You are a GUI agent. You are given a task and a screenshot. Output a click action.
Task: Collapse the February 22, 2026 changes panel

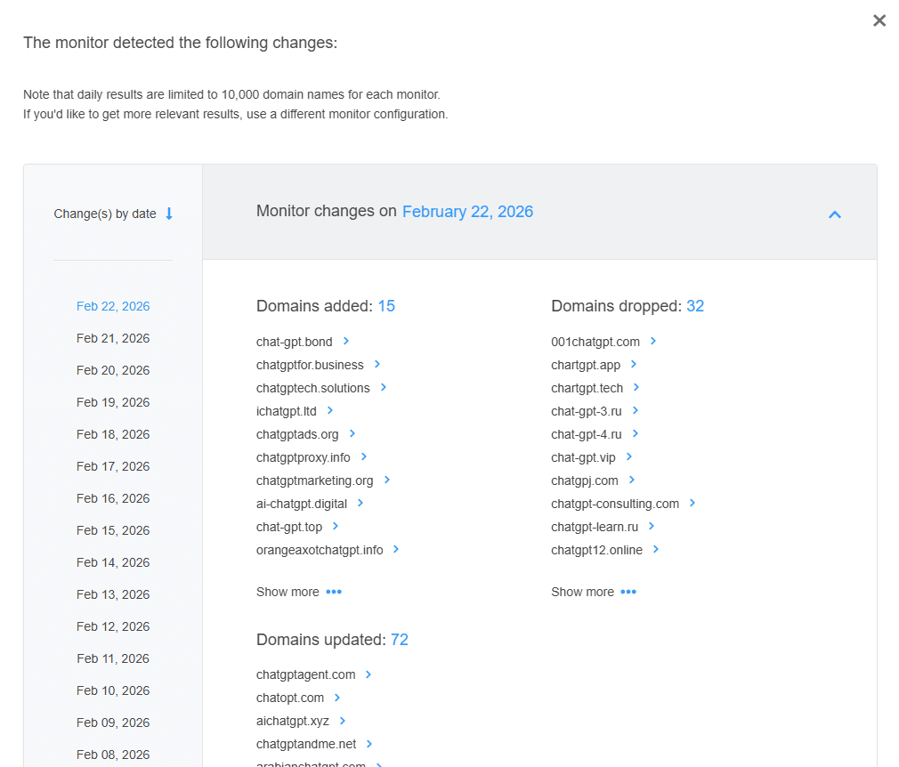point(834,214)
